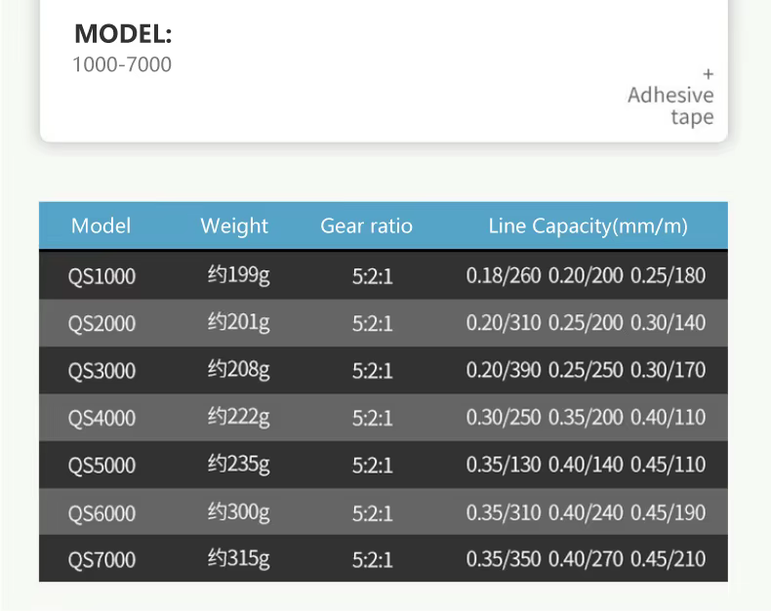Click the plus sign above Adhesive tape
The image size is (771, 611).
(x=708, y=74)
